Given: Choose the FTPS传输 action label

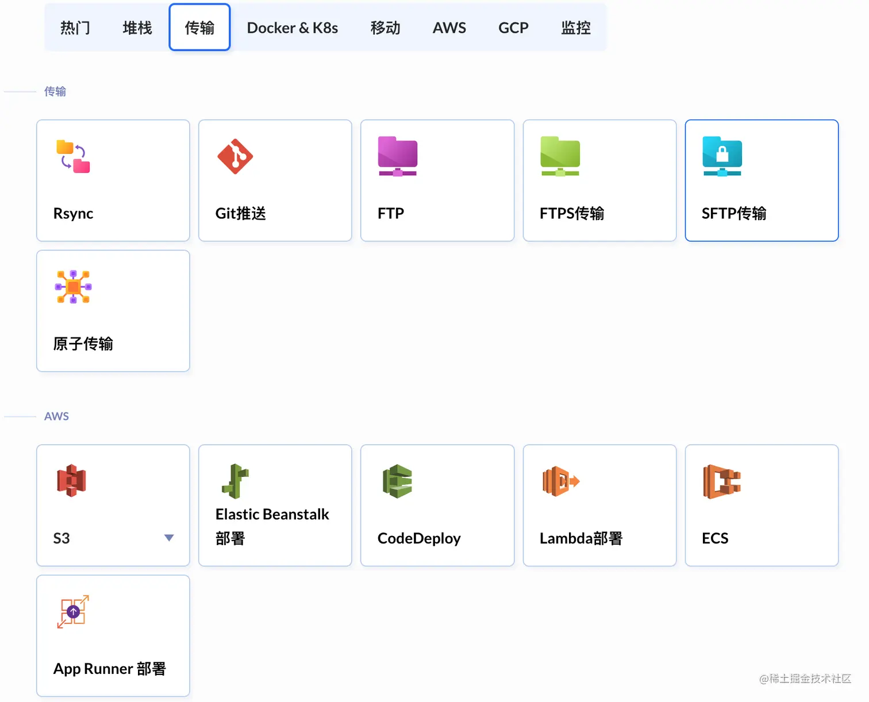Looking at the screenshot, I should click(x=572, y=213).
